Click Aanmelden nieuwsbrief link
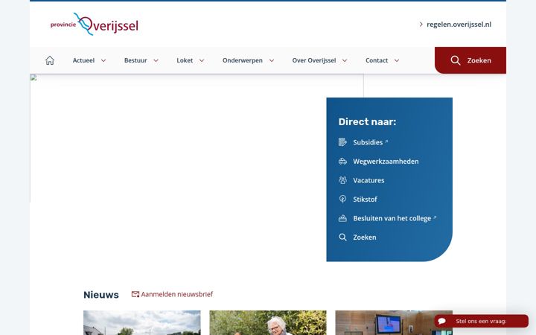Screen dimensions: 536x335 click(x=176, y=294)
